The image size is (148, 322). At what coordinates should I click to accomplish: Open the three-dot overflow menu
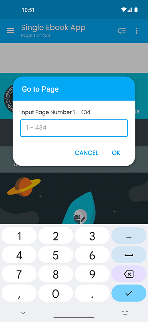click(x=137, y=31)
